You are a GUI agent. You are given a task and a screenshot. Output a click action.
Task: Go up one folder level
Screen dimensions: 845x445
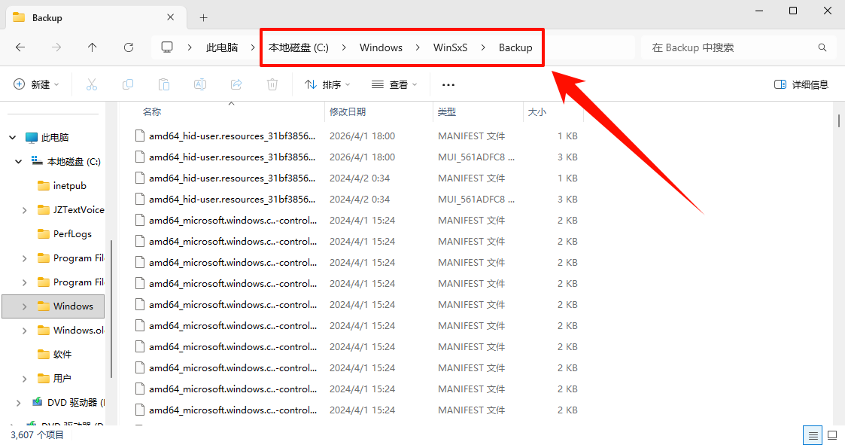pyautogui.click(x=92, y=47)
